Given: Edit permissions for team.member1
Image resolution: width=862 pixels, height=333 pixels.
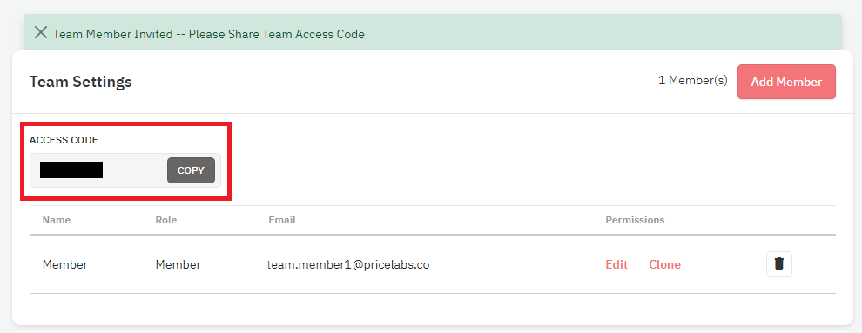Looking at the screenshot, I should pyautogui.click(x=616, y=264).
